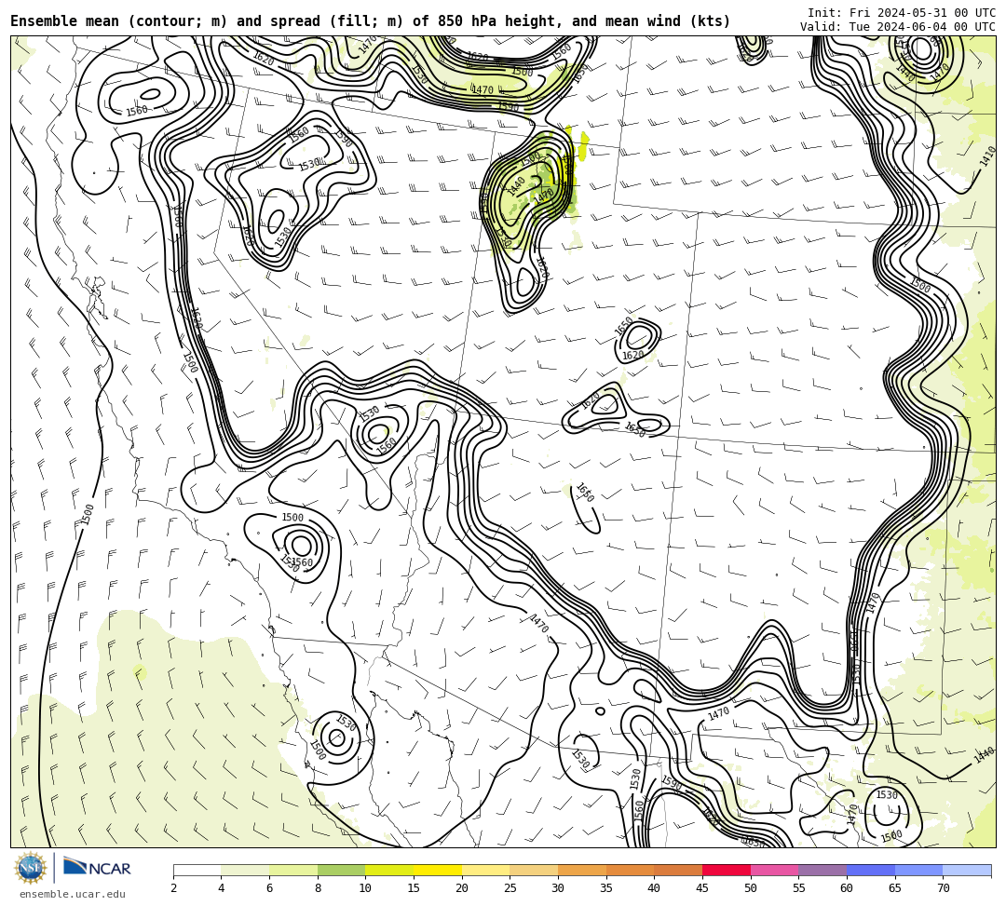Click the colorbar tick label 60
The width and height of the screenshot is (1006, 906).
(847, 888)
